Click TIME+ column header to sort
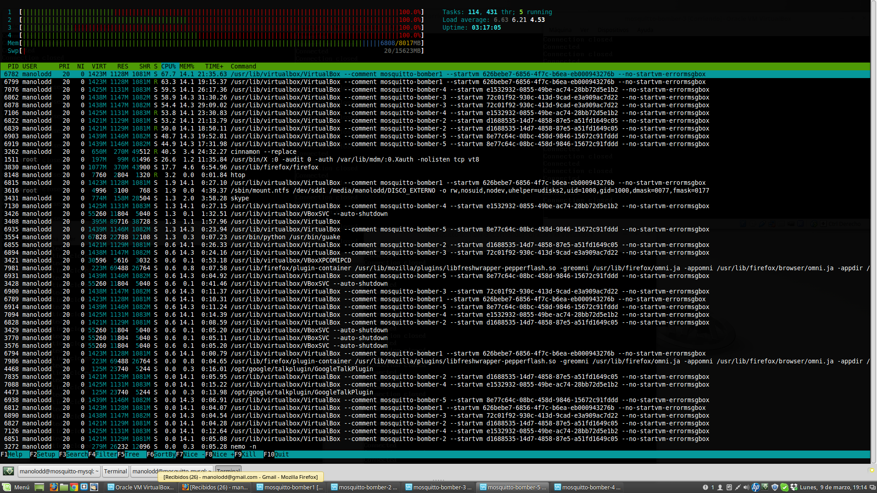The width and height of the screenshot is (877, 493). pyautogui.click(x=214, y=66)
